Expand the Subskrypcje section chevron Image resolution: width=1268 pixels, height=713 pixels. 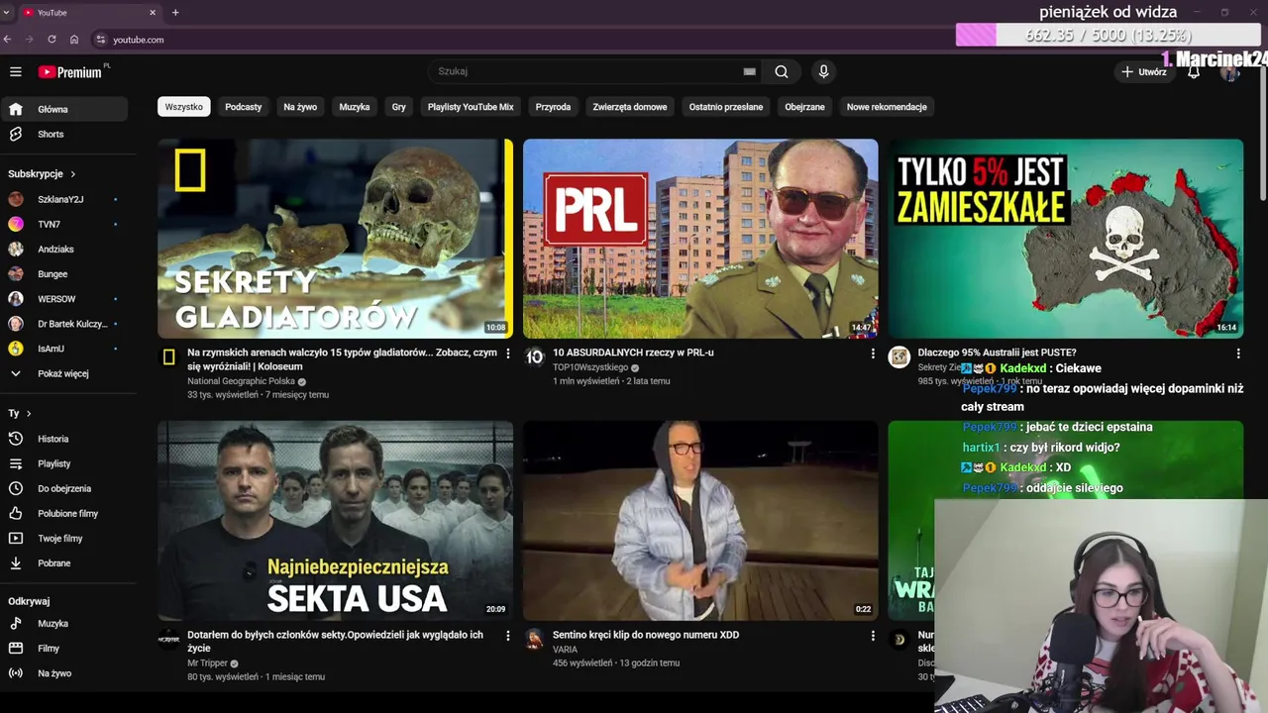tap(72, 173)
